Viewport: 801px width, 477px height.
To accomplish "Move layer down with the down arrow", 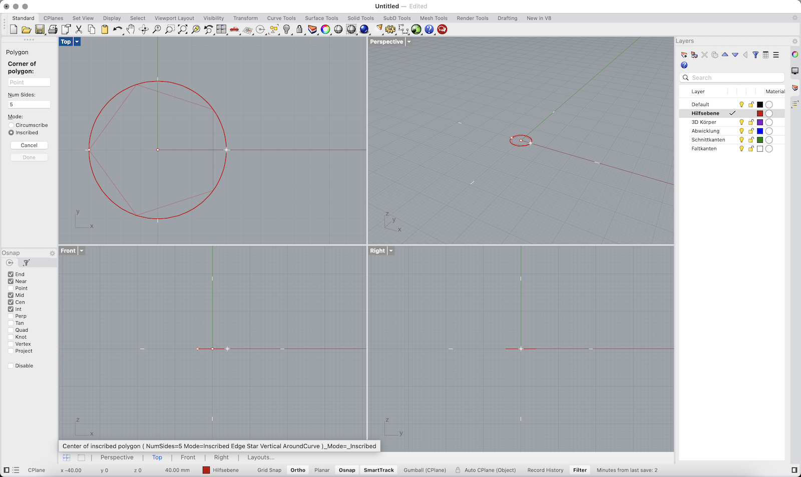I will coord(735,55).
